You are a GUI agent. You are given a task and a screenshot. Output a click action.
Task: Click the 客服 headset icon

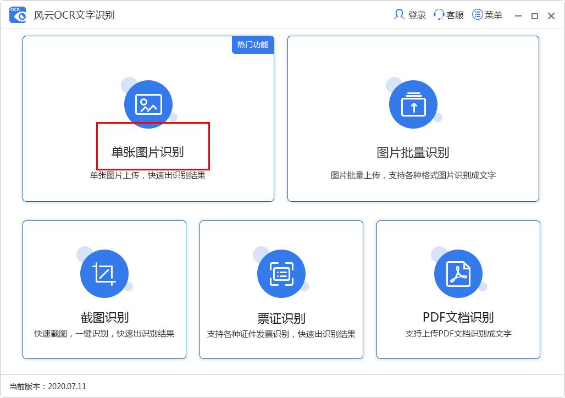tap(439, 15)
